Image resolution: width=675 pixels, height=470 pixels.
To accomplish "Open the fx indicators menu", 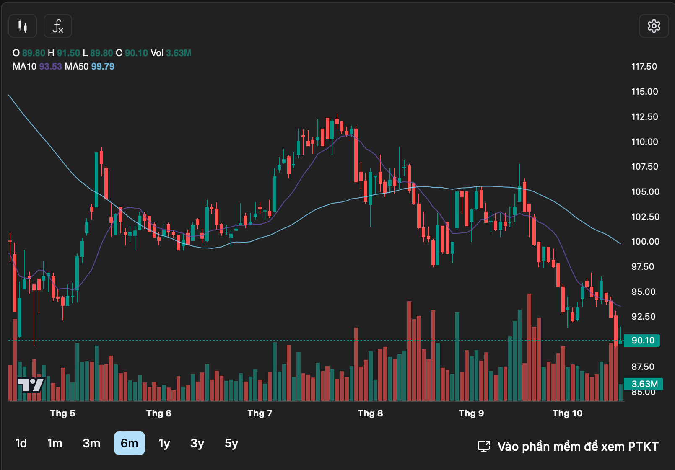I will click(58, 26).
